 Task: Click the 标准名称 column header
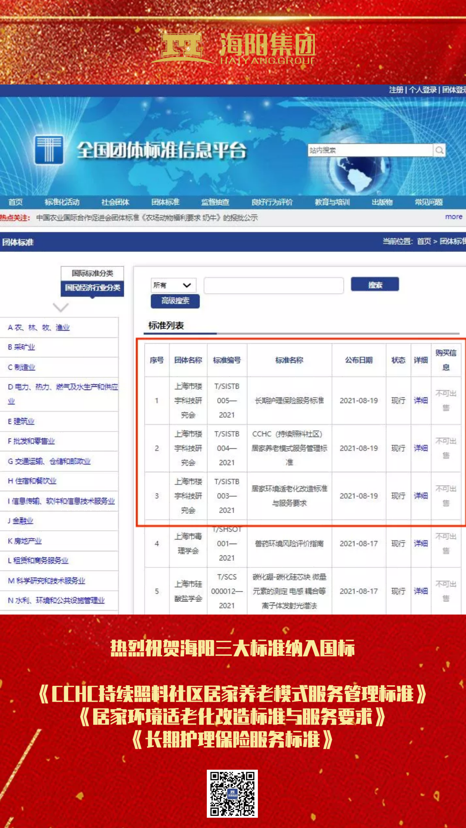point(289,360)
